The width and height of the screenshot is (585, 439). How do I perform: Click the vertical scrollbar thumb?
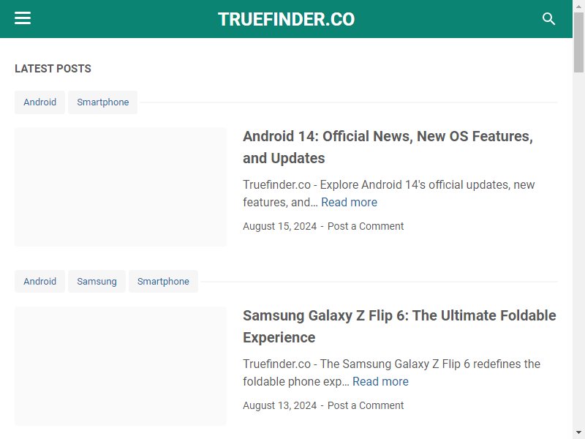point(578,42)
